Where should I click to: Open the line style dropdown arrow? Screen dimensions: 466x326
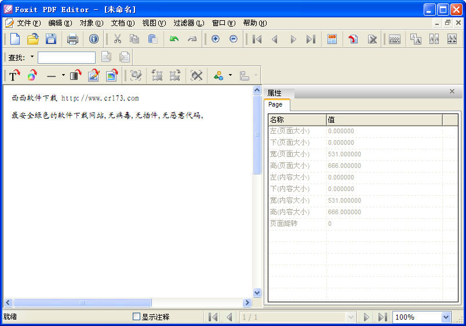point(63,75)
